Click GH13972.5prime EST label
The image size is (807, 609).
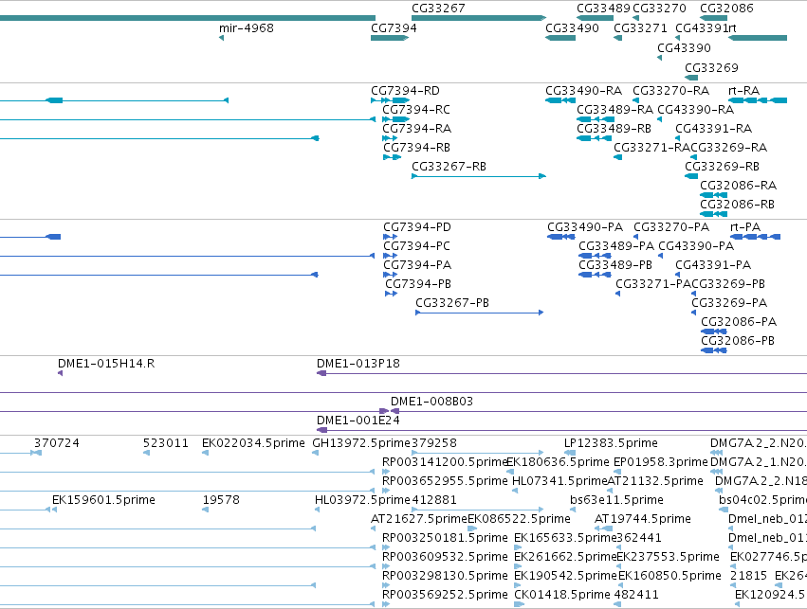coord(361,443)
